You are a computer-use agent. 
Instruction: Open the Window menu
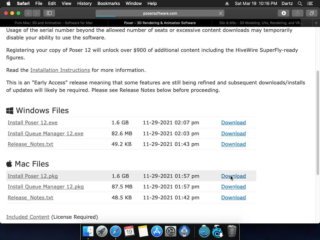134,3
